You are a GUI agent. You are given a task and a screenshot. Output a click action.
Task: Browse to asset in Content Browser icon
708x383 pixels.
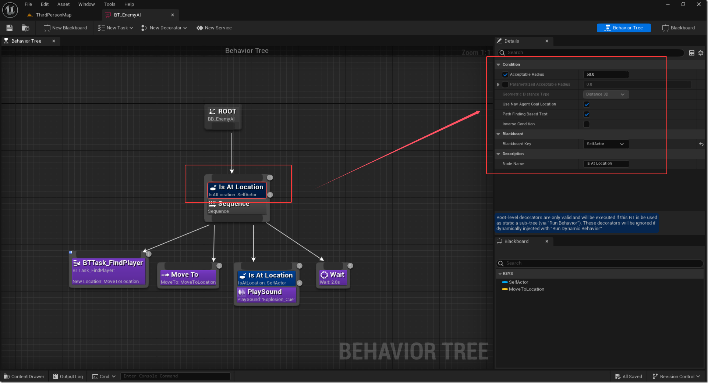tap(25, 28)
